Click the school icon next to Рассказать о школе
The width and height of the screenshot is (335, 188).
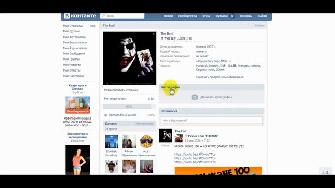105,115
